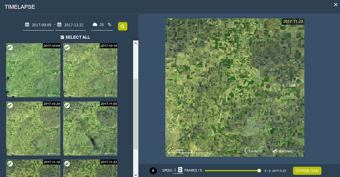Click the scroll down arrow in image list
This screenshot has width=340, height=177.
136,175
